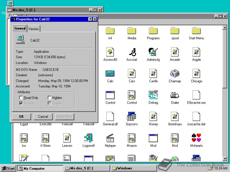Select the Control notepad-style settings icon
The width and height of the screenshot is (230, 172).
point(132,95)
